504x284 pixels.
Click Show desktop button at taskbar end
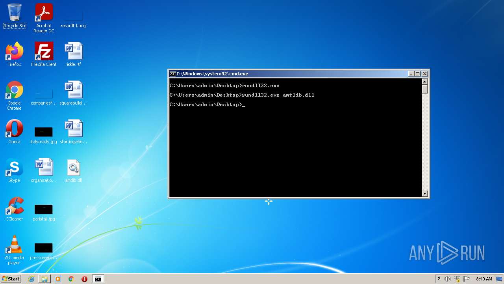(x=500, y=279)
